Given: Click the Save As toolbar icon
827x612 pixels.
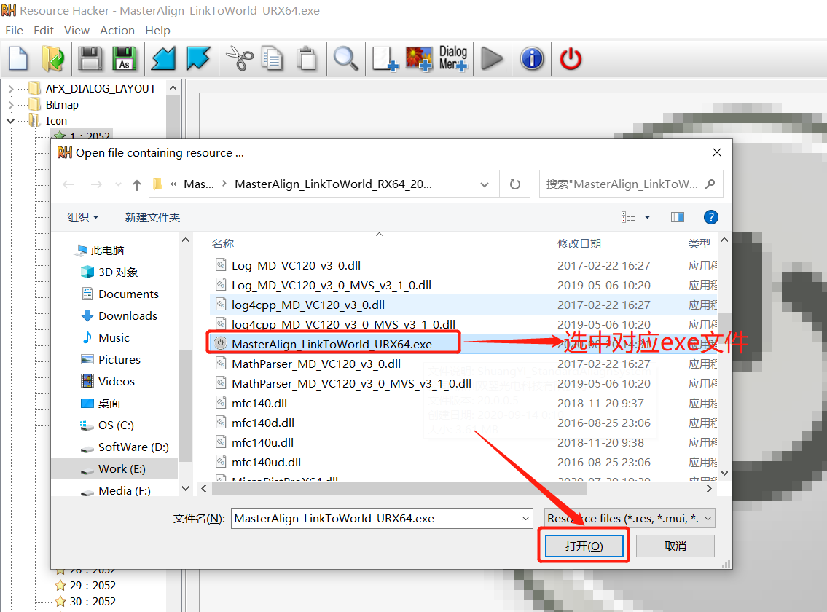Looking at the screenshot, I should tap(125, 58).
